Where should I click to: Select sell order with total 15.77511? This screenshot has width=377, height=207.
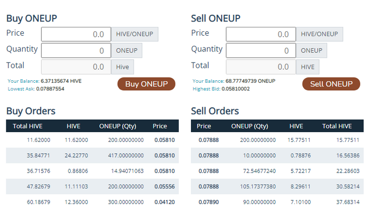coord(277,140)
